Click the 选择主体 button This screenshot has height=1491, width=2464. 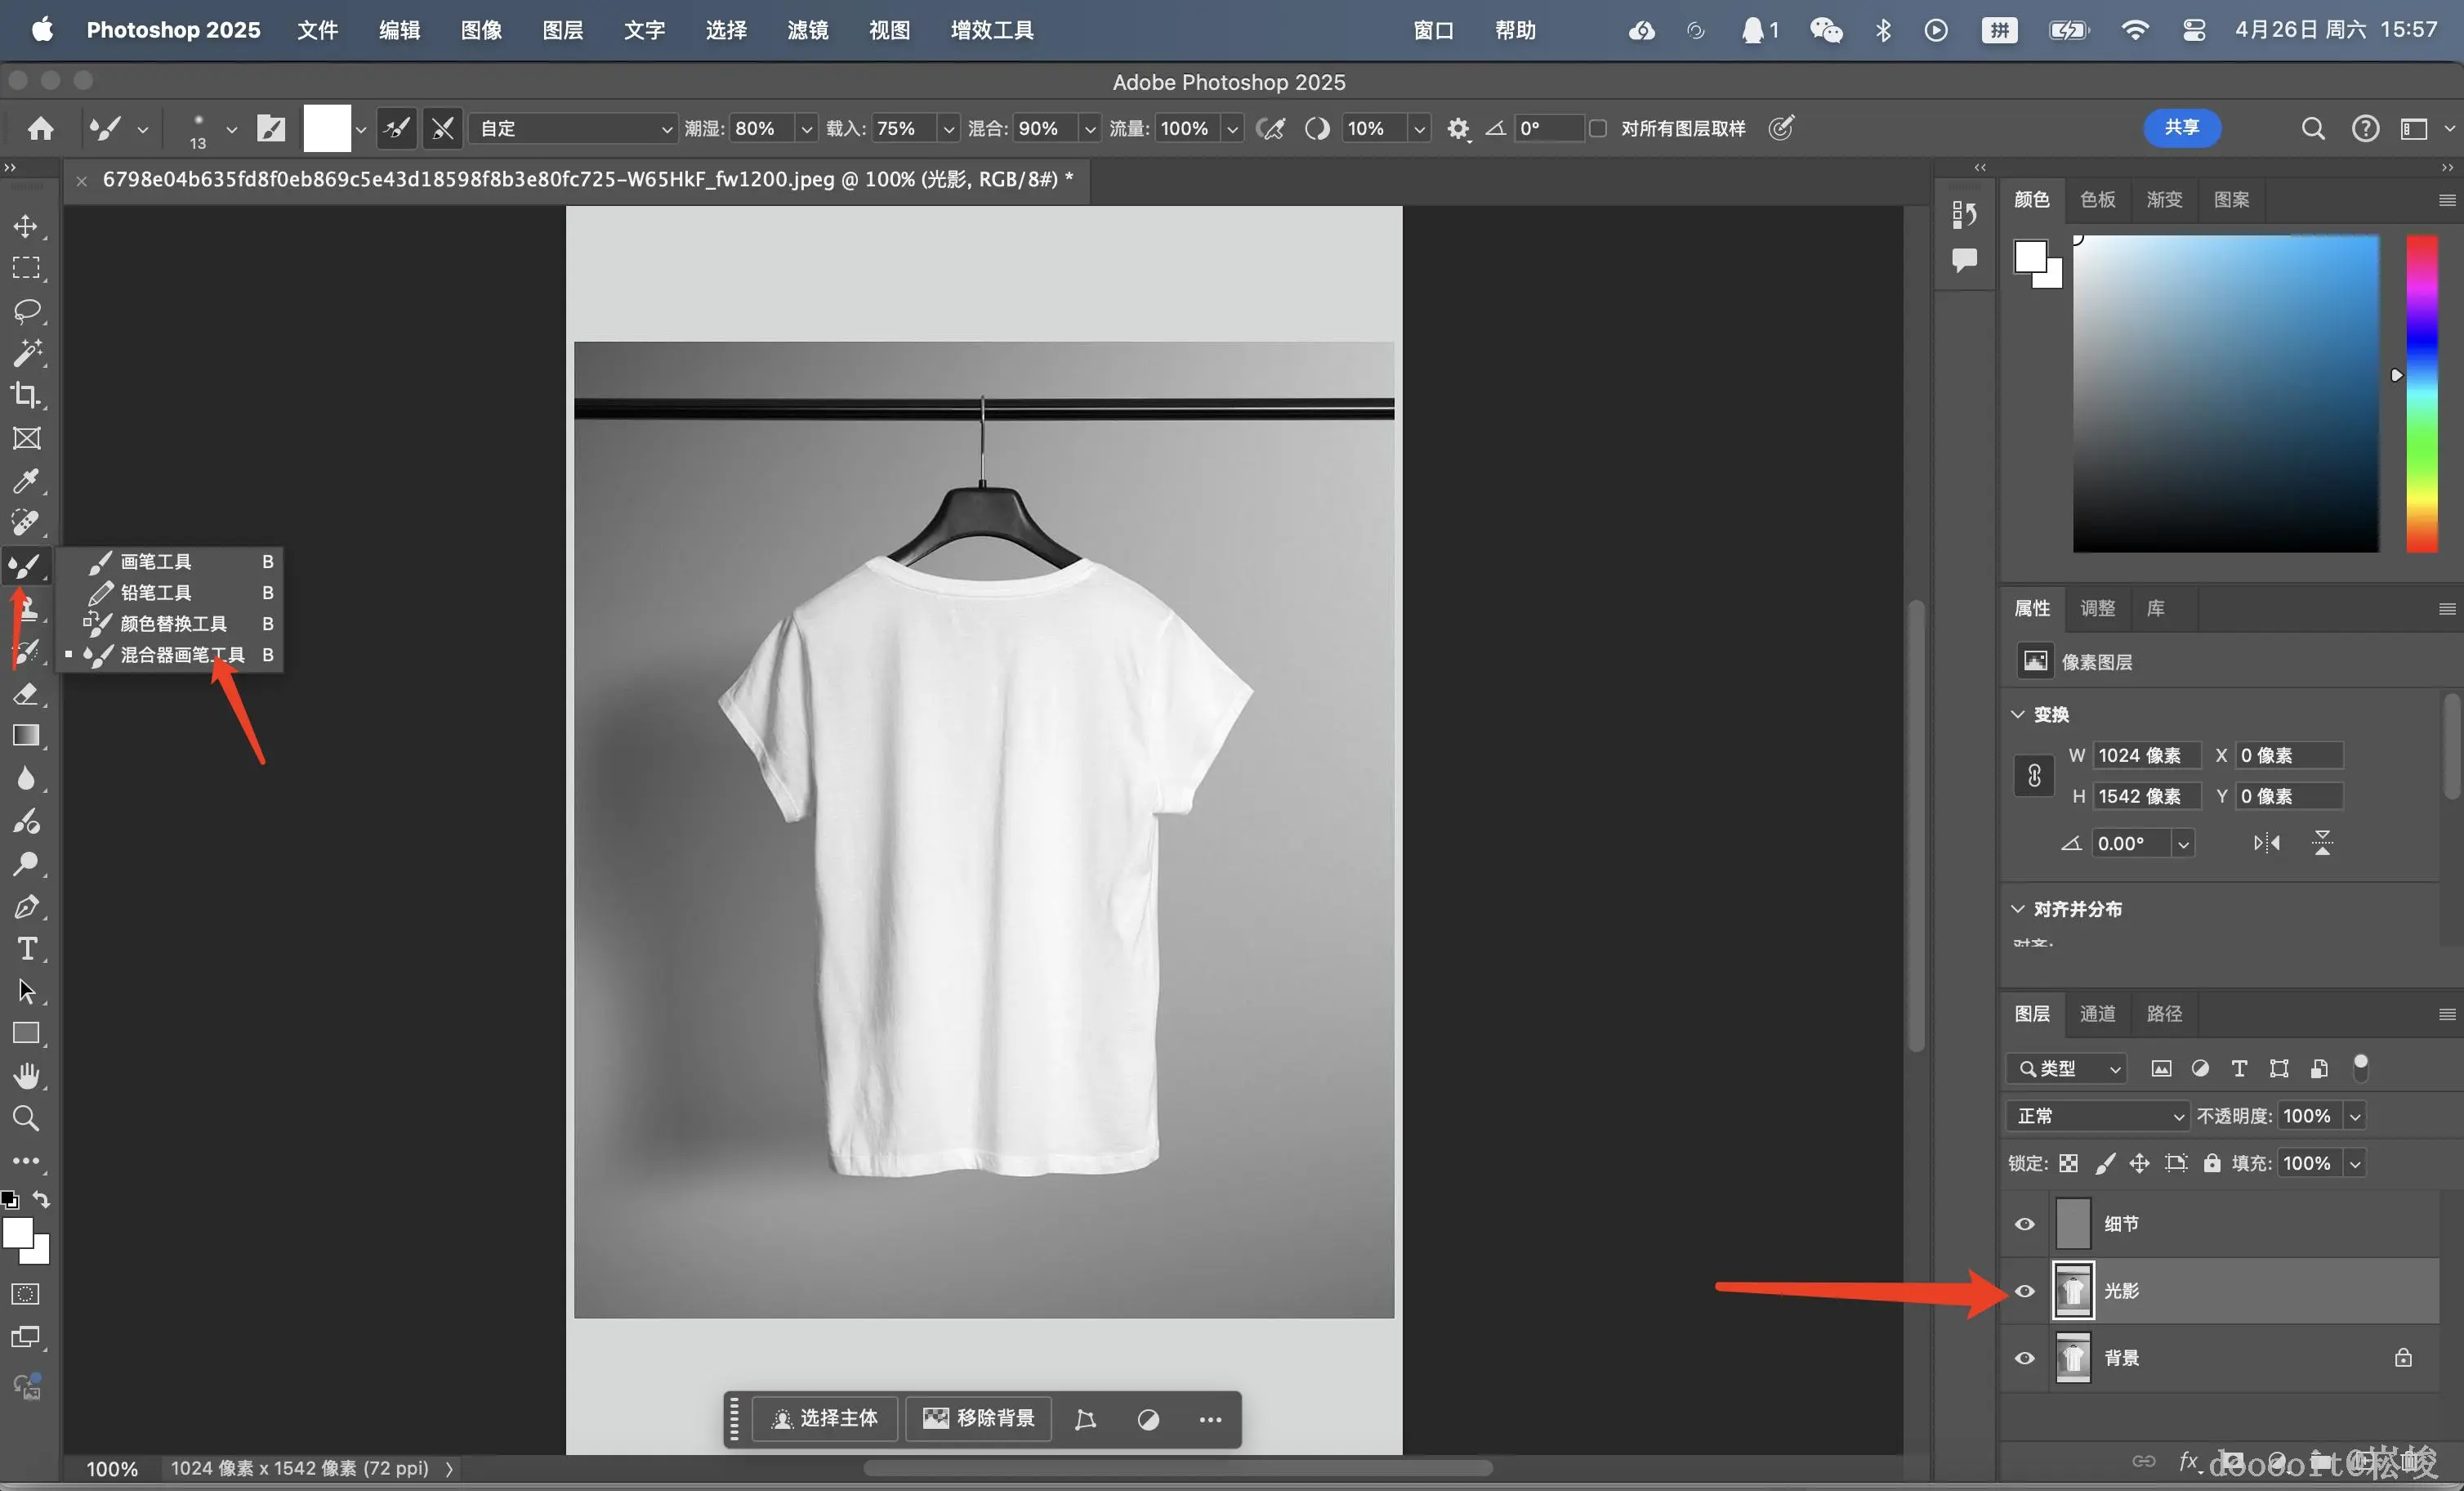(x=825, y=1418)
